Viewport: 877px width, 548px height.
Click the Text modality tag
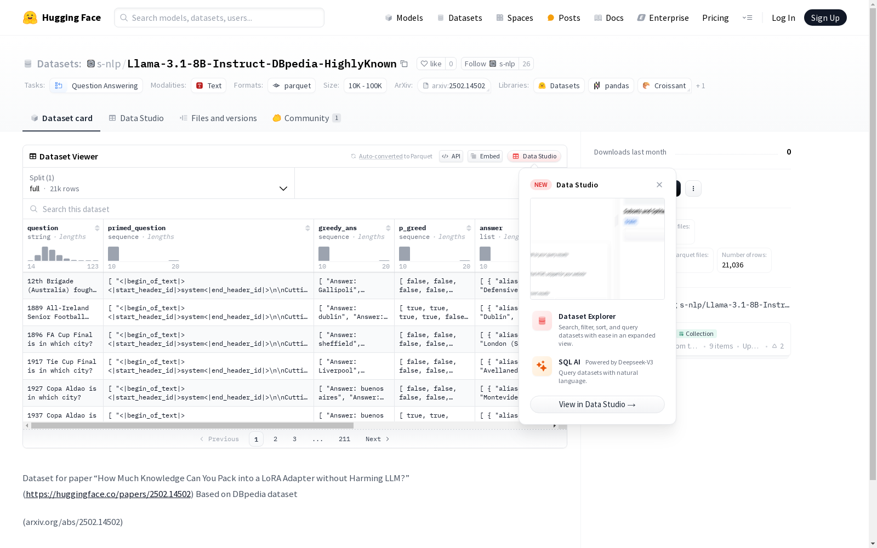coord(209,85)
